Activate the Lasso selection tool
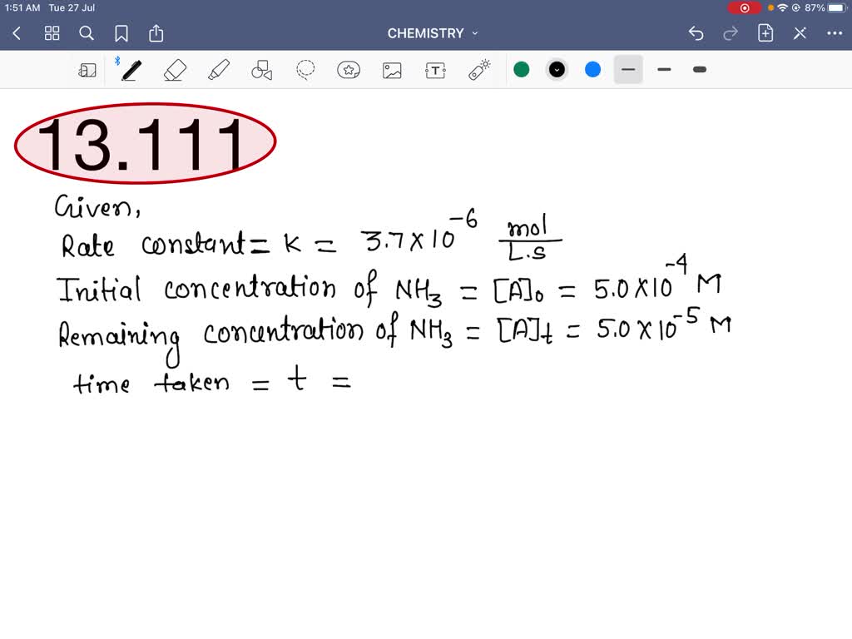The height and width of the screenshot is (639, 852). coord(305,70)
